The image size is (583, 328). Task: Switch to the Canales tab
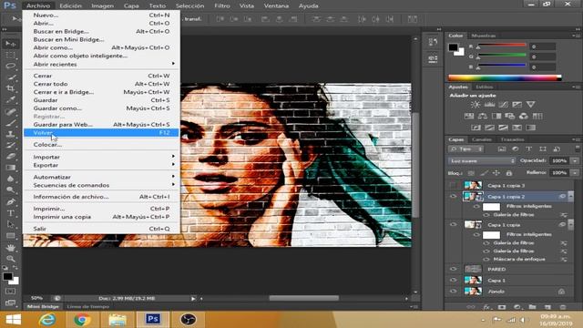[x=482, y=139]
